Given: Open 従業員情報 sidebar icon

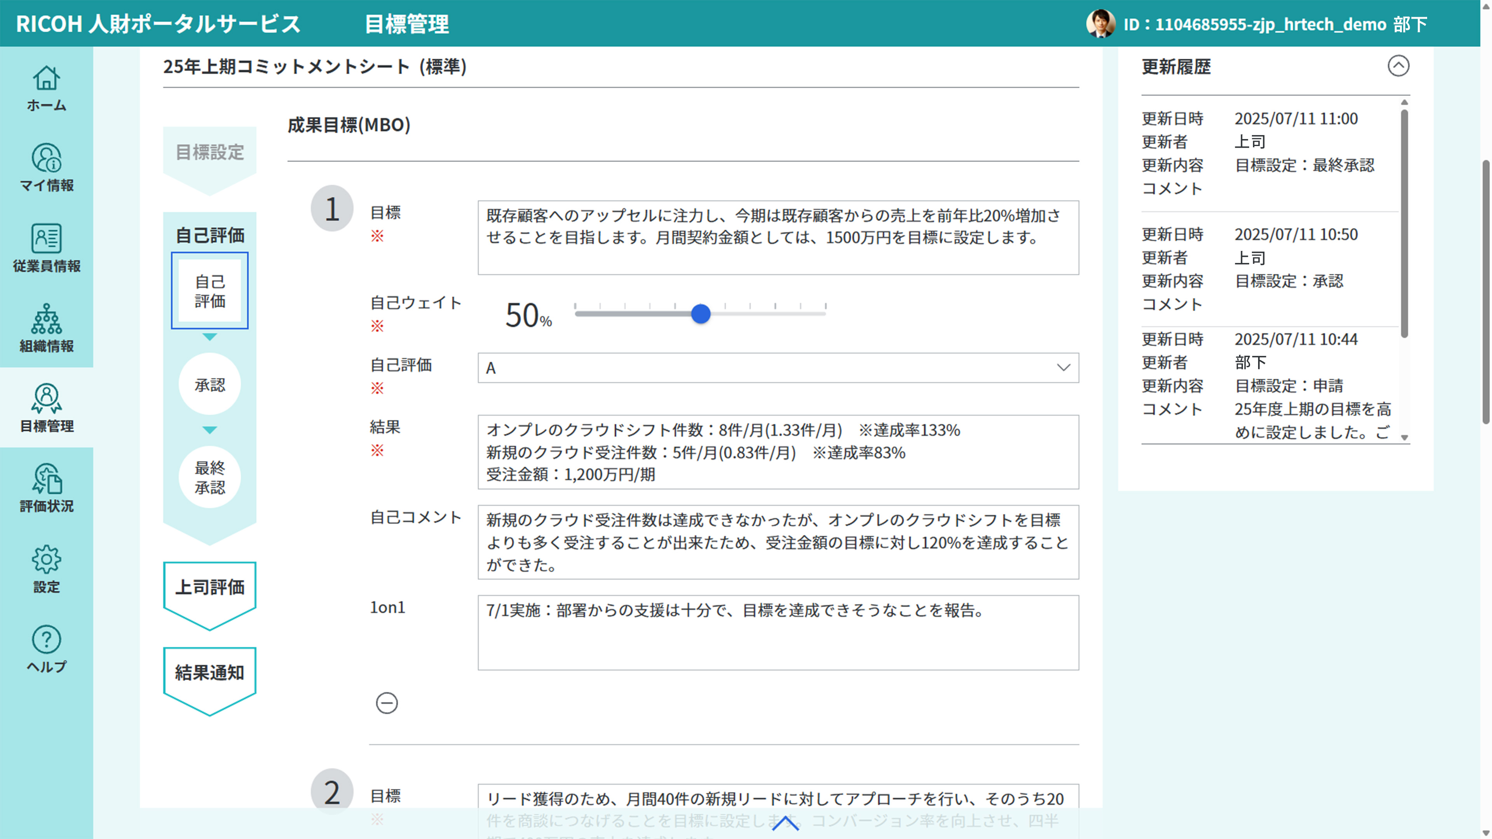Looking at the screenshot, I should tap(46, 249).
